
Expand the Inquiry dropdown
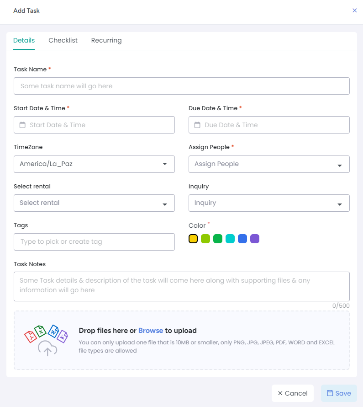click(x=339, y=204)
